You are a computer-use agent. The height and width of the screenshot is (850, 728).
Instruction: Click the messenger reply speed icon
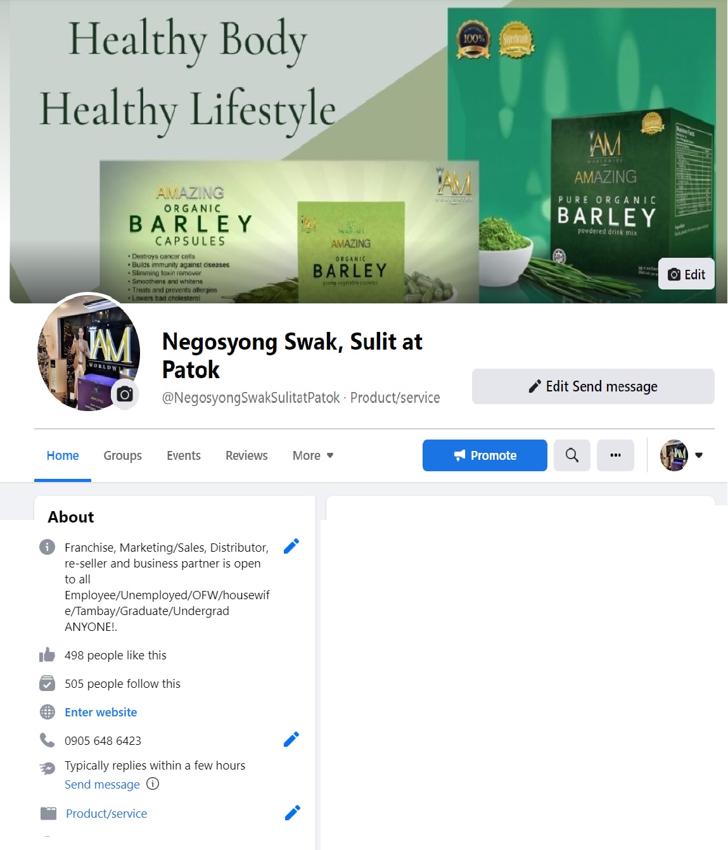pos(48,768)
